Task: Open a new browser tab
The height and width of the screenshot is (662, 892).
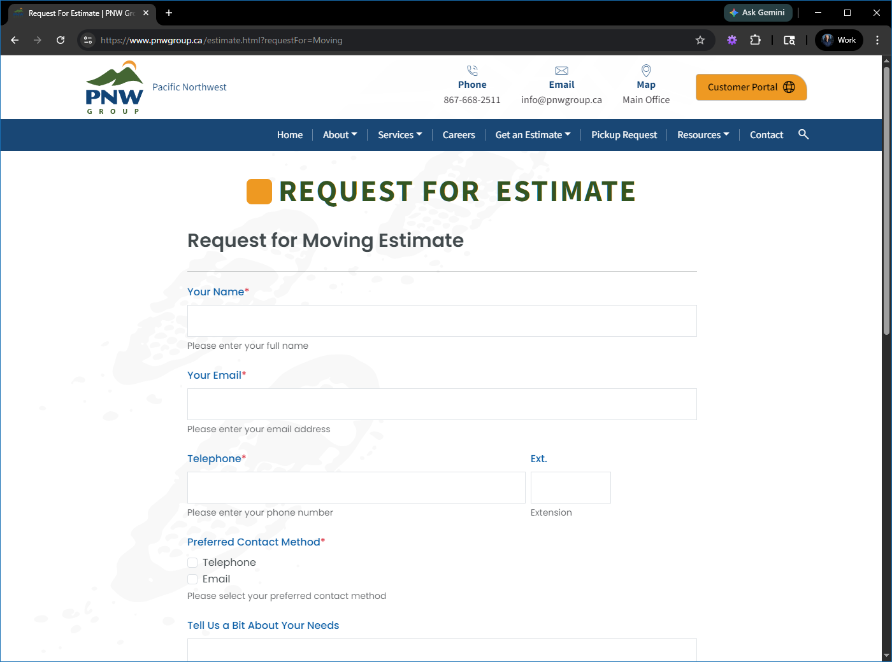Action: click(x=169, y=13)
